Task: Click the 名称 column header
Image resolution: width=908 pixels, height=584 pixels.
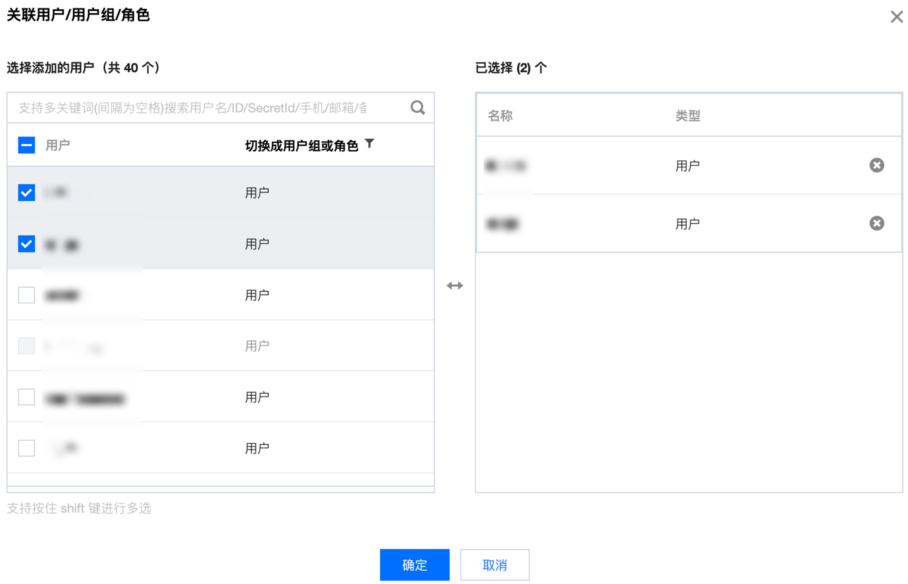Action: 500,116
